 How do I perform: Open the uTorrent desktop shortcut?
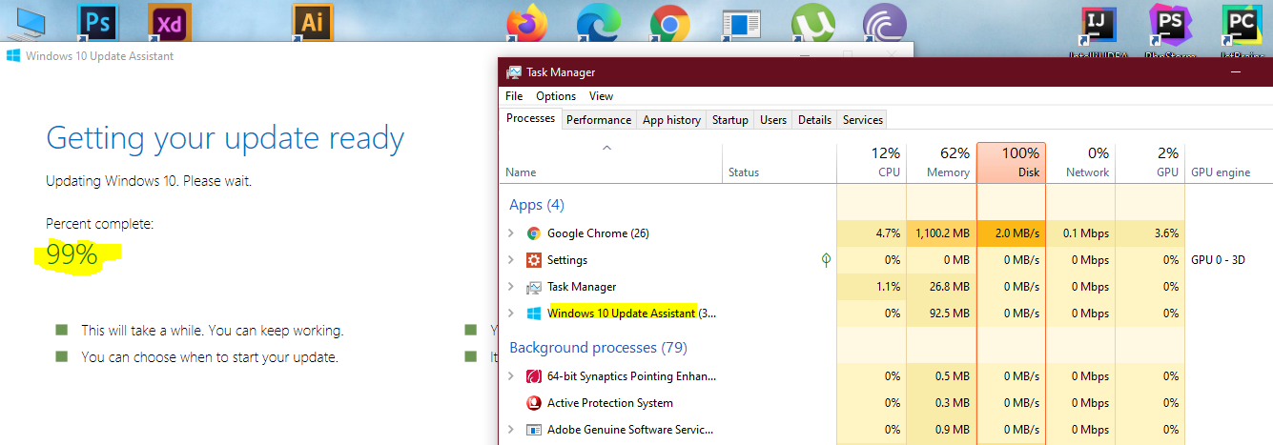point(813,24)
